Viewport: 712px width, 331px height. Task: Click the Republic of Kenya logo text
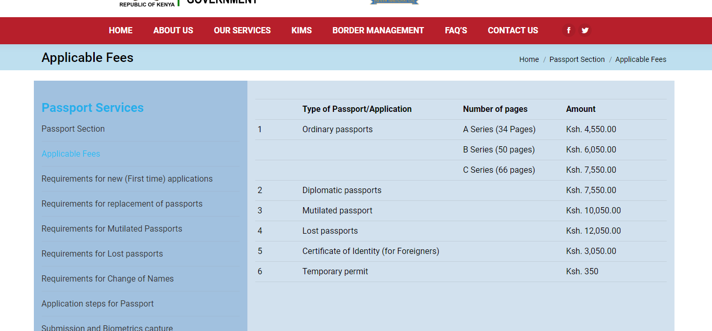tap(147, 4)
